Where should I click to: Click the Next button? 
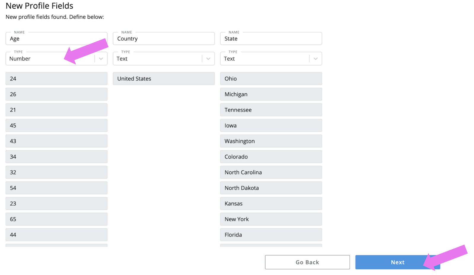tap(397, 262)
